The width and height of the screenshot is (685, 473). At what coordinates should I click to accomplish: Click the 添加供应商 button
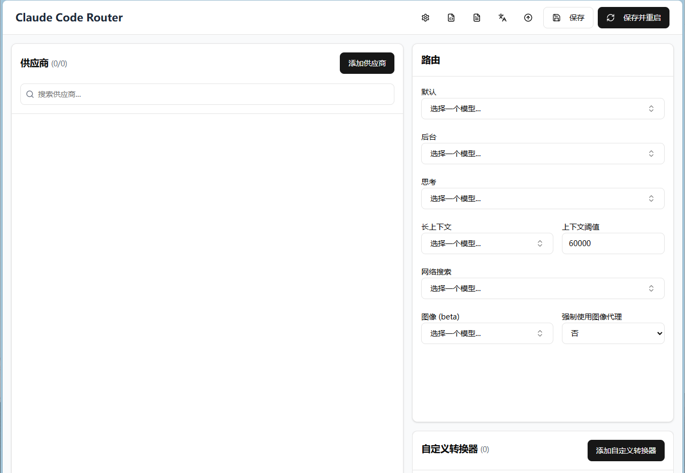pos(367,63)
